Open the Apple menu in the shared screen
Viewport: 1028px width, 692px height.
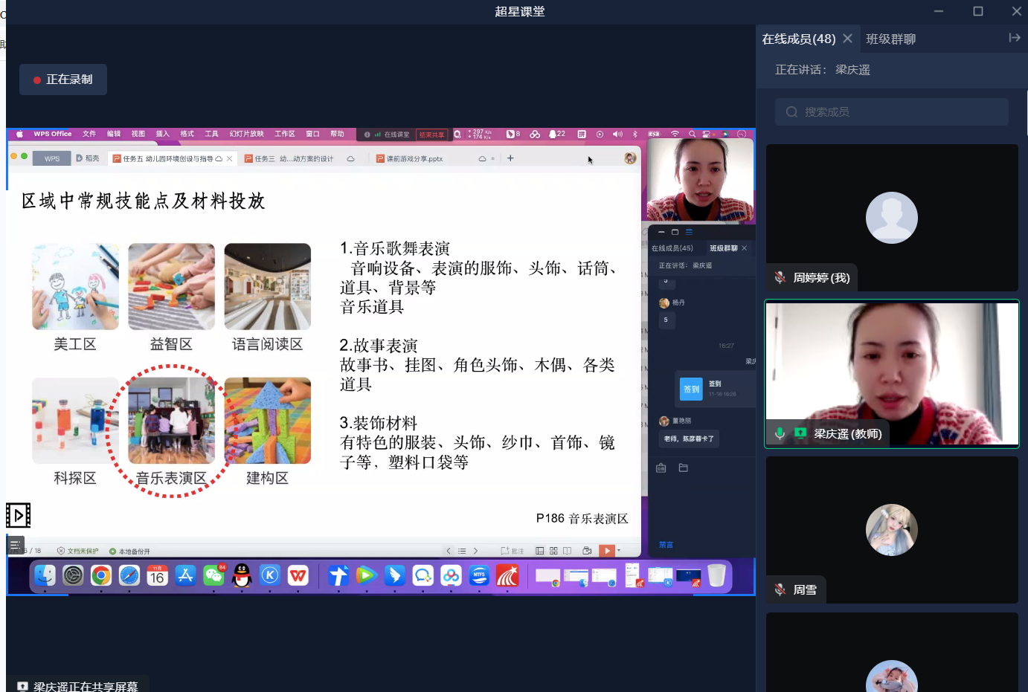pyautogui.click(x=19, y=135)
